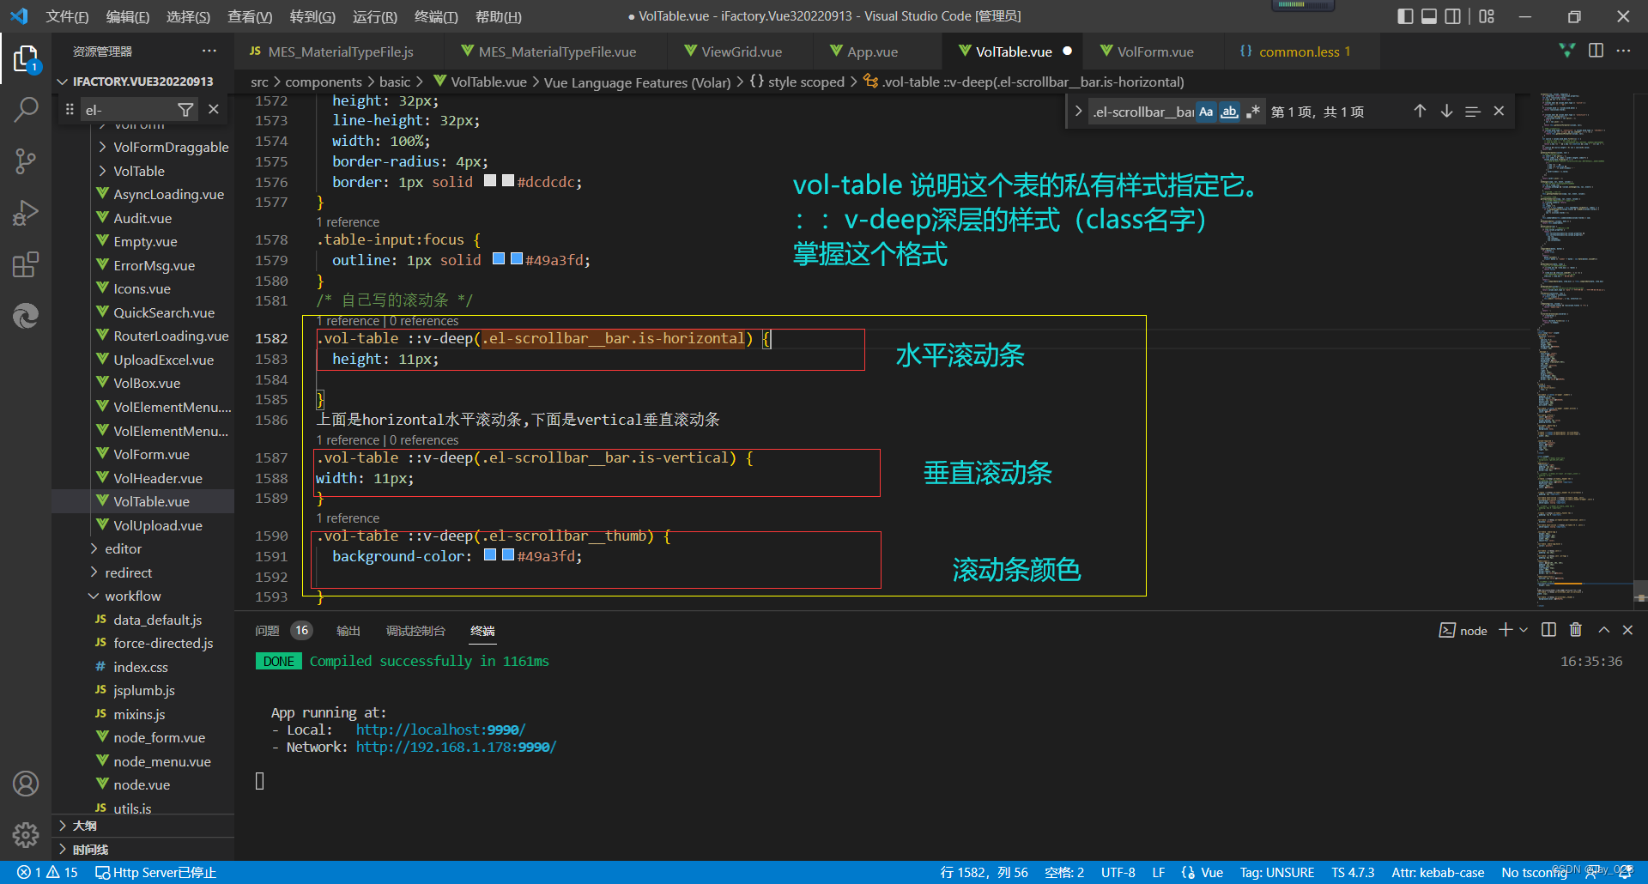Maximize the panel with up chevron
The height and width of the screenshot is (884, 1648).
click(1603, 630)
